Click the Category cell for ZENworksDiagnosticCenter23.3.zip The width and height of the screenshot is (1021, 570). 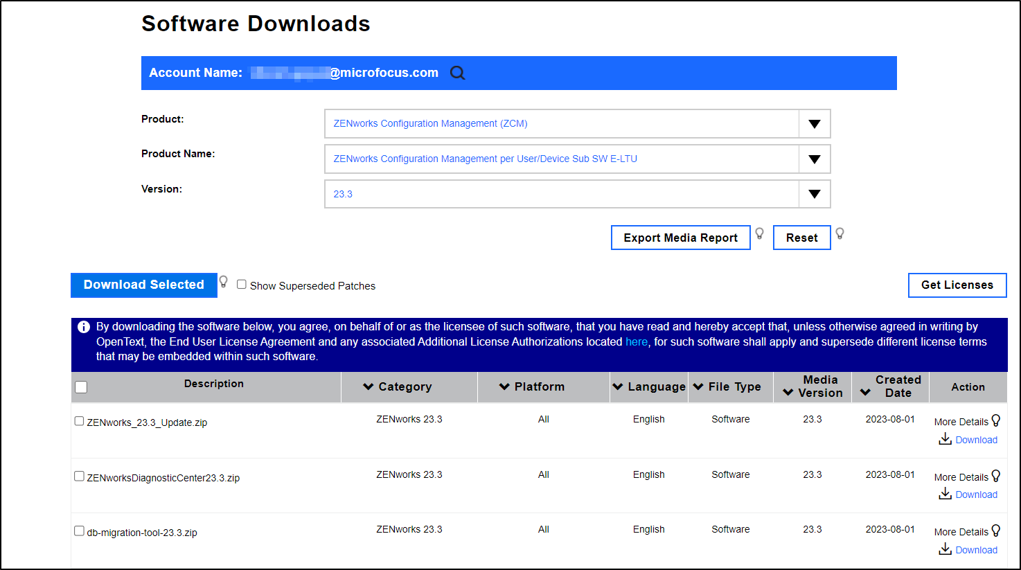[409, 474]
